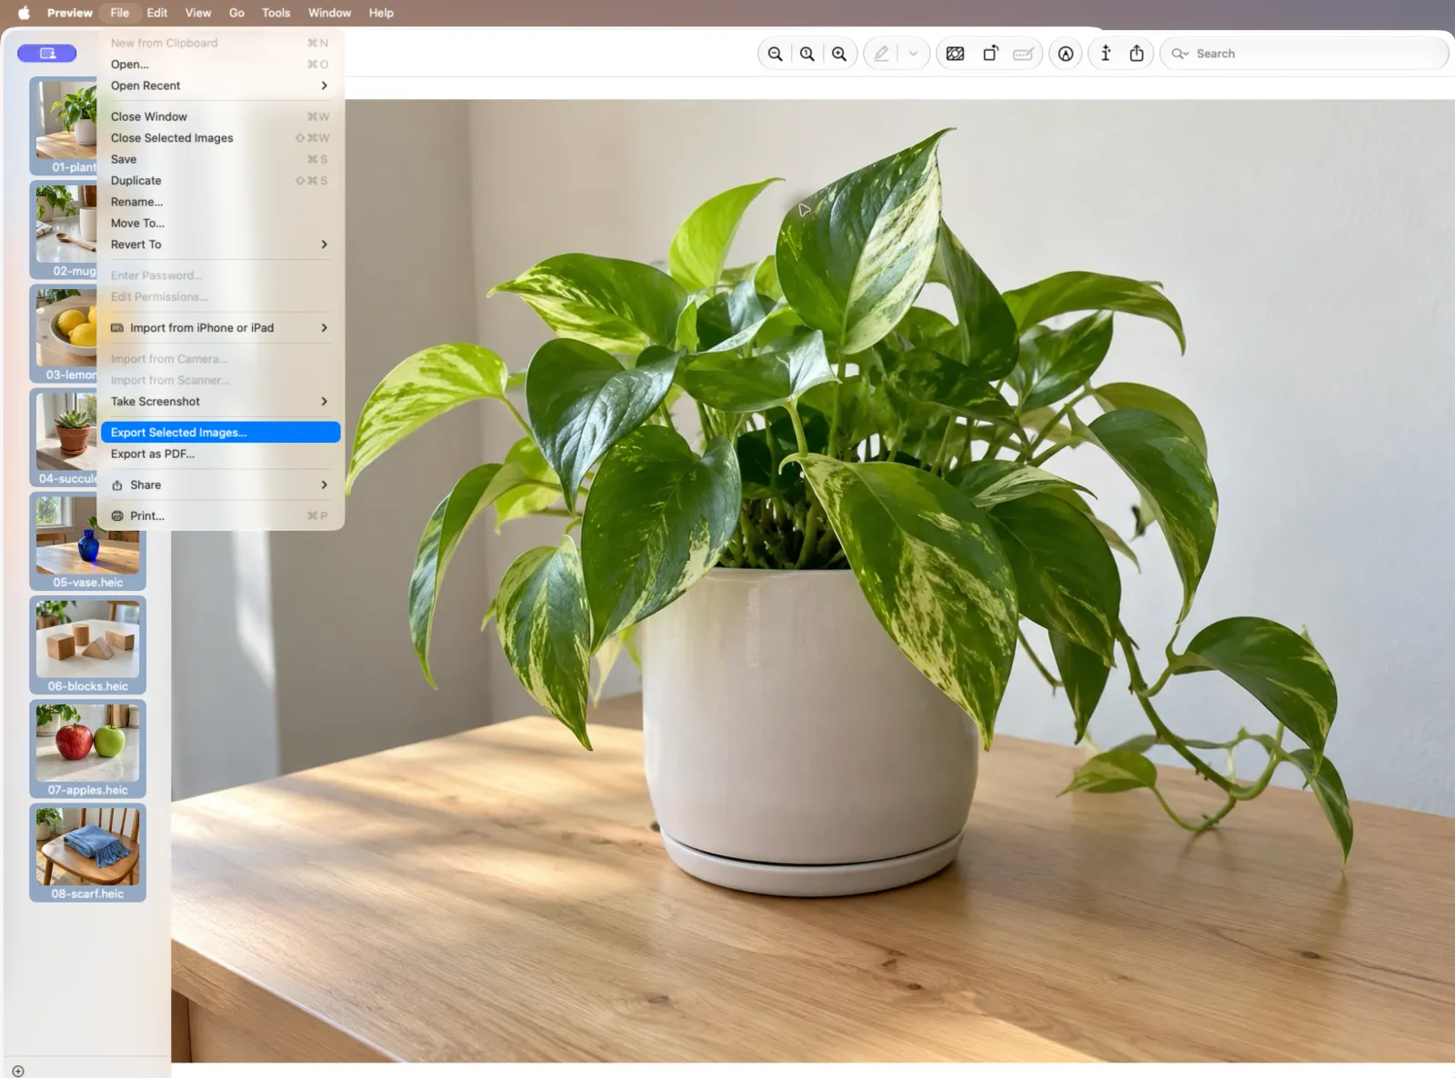
Task: Click inside the Search field
Action: pyautogui.click(x=1304, y=54)
